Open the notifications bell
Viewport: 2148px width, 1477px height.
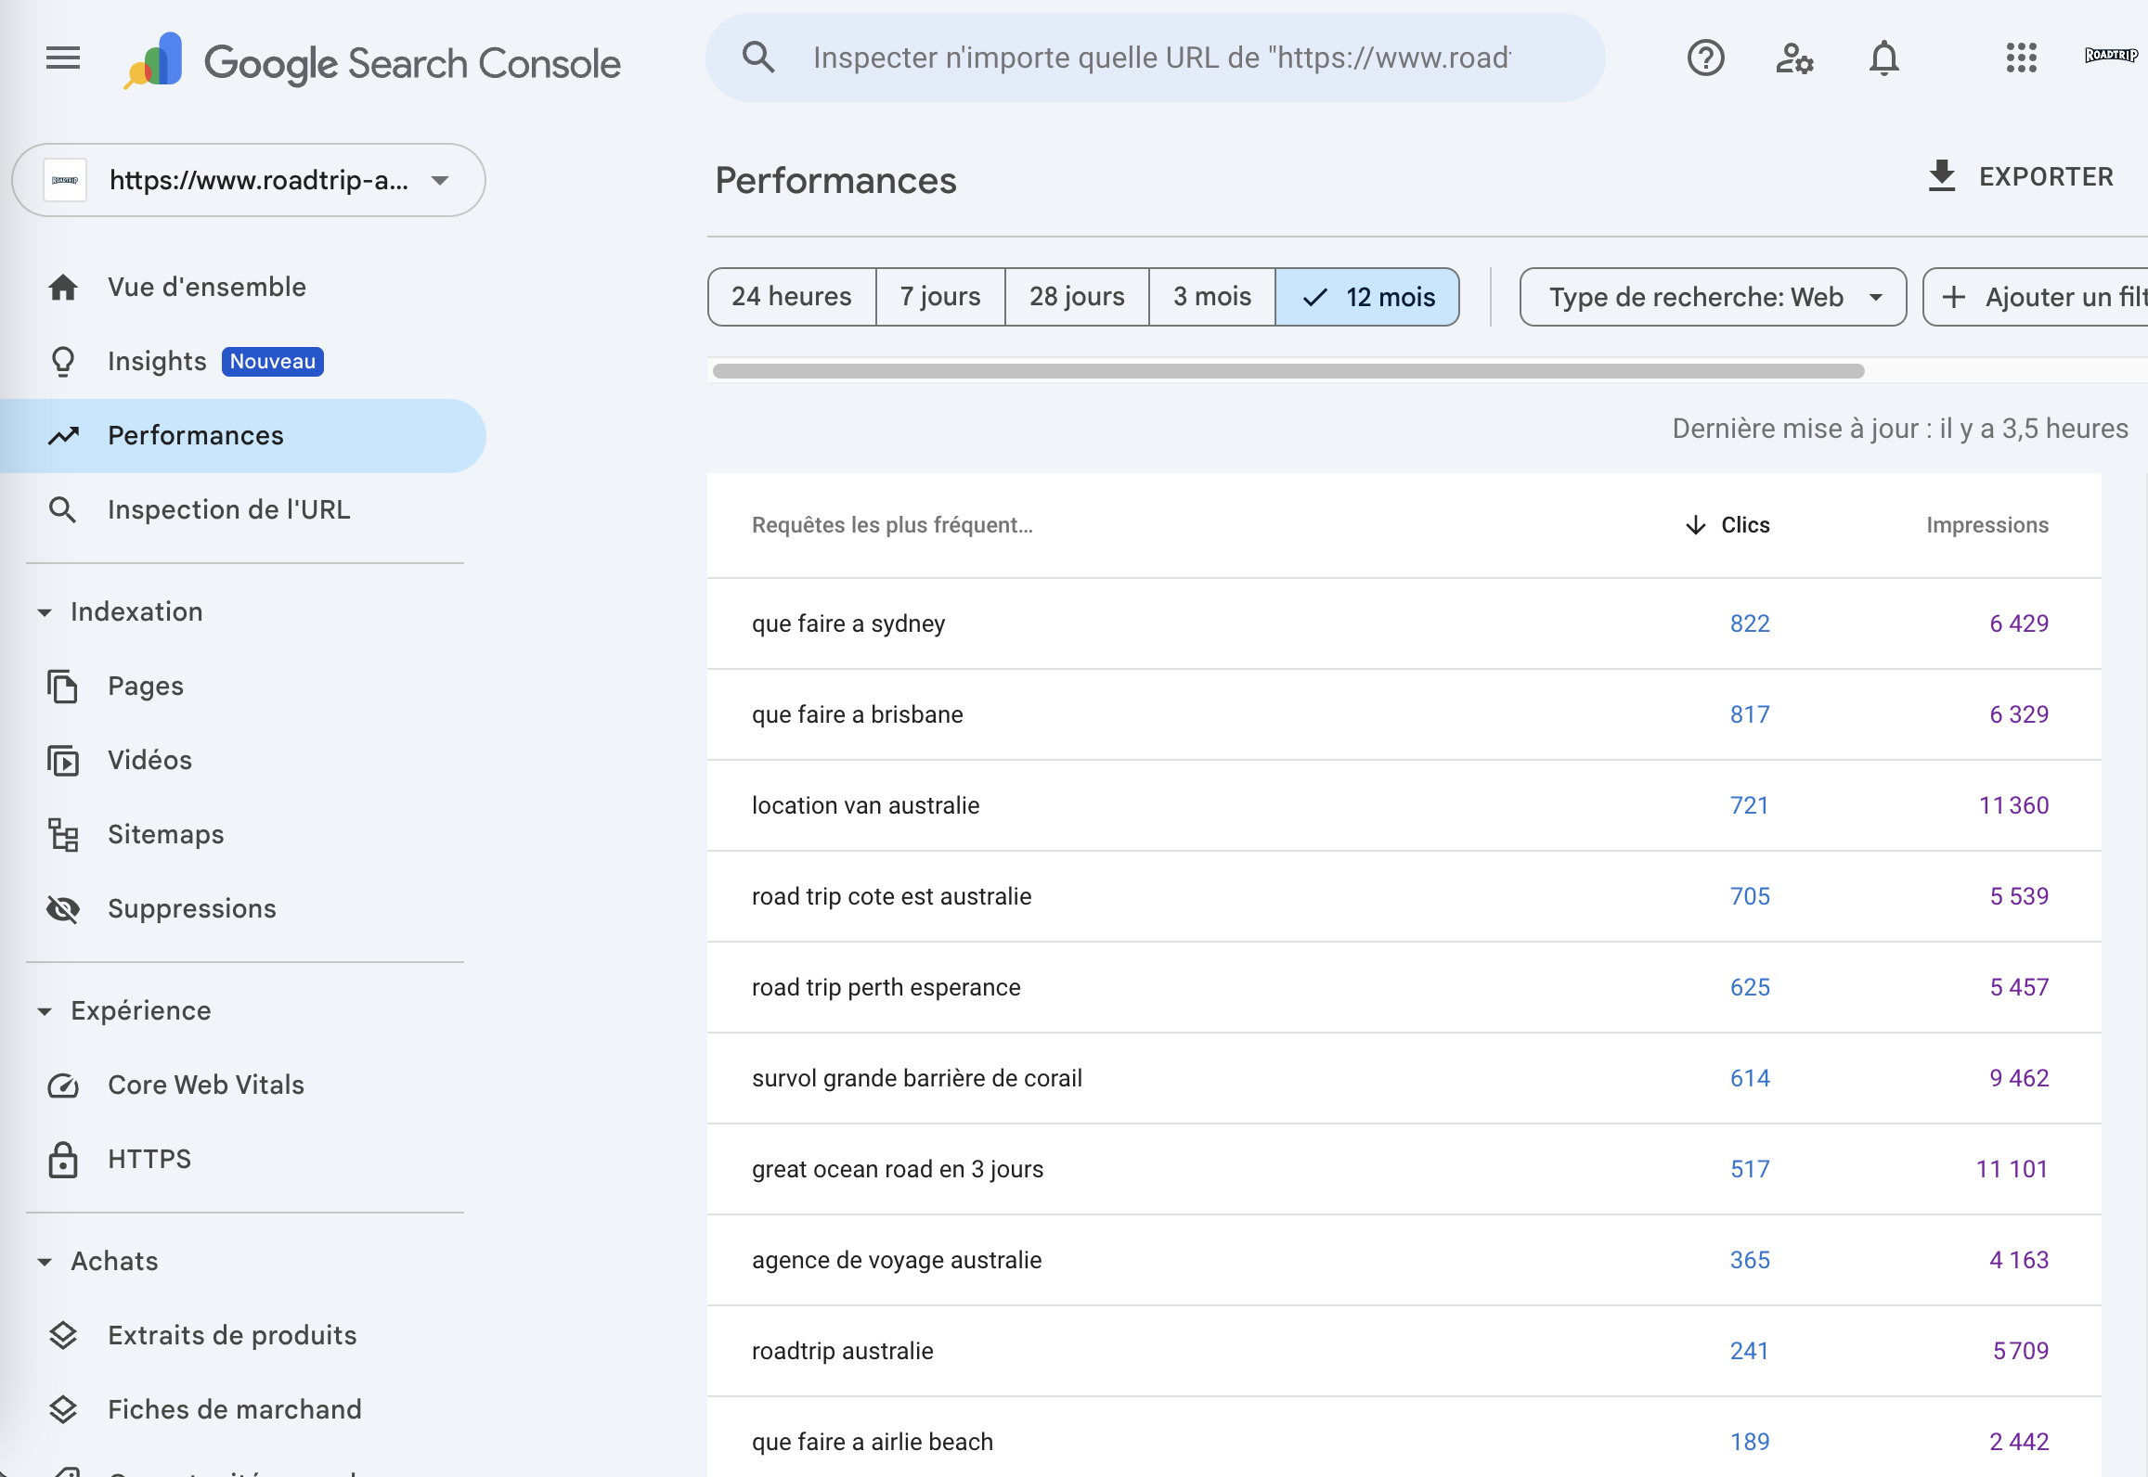click(x=1883, y=58)
